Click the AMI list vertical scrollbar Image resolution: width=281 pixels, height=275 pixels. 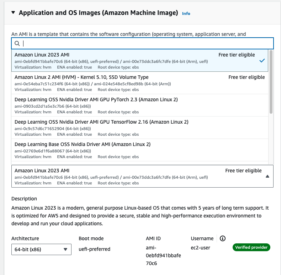(271, 82)
